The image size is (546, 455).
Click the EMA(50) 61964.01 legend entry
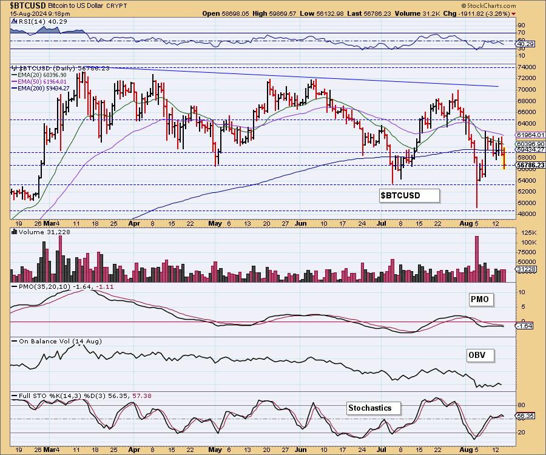tap(42, 82)
